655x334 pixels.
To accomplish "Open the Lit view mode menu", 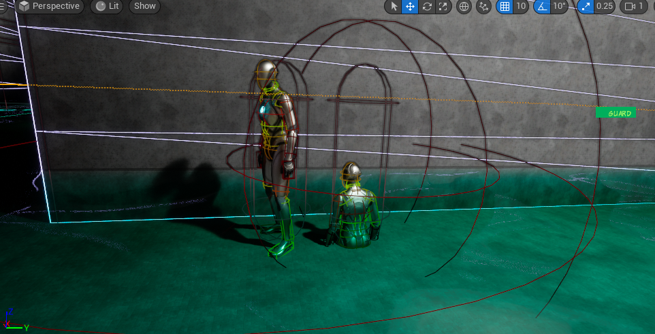I will pyautogui.click(x=108, y=6).
